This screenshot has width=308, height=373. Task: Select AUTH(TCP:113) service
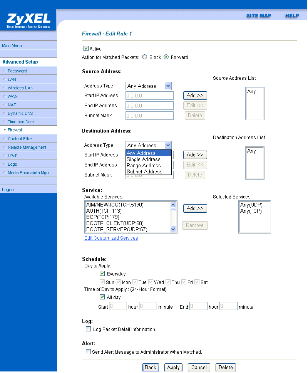(x=127, y=211)
